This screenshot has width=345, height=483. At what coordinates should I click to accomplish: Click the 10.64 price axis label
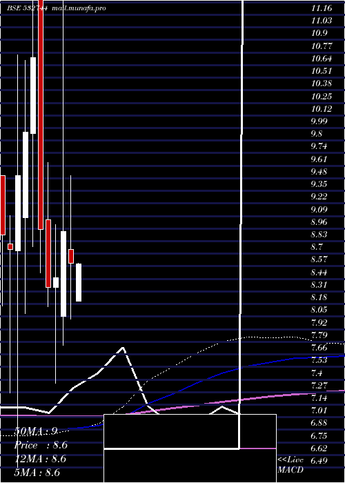pyautogui.click(x=322, y=59)
